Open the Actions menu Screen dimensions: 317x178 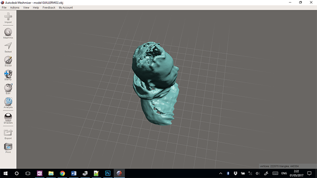tap(15, 8)
